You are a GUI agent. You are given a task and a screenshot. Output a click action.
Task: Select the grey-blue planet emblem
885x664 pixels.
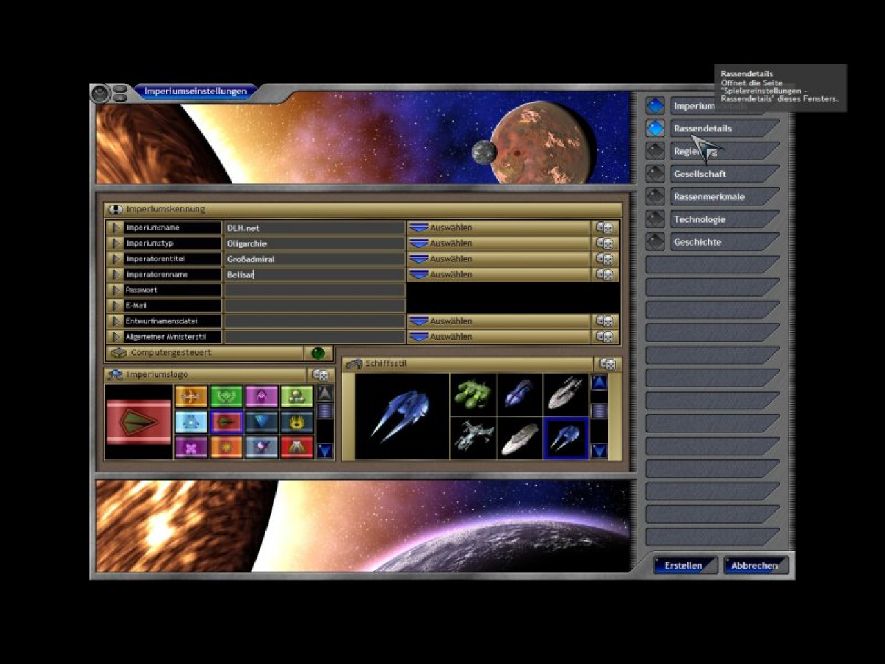coord(261,447)
